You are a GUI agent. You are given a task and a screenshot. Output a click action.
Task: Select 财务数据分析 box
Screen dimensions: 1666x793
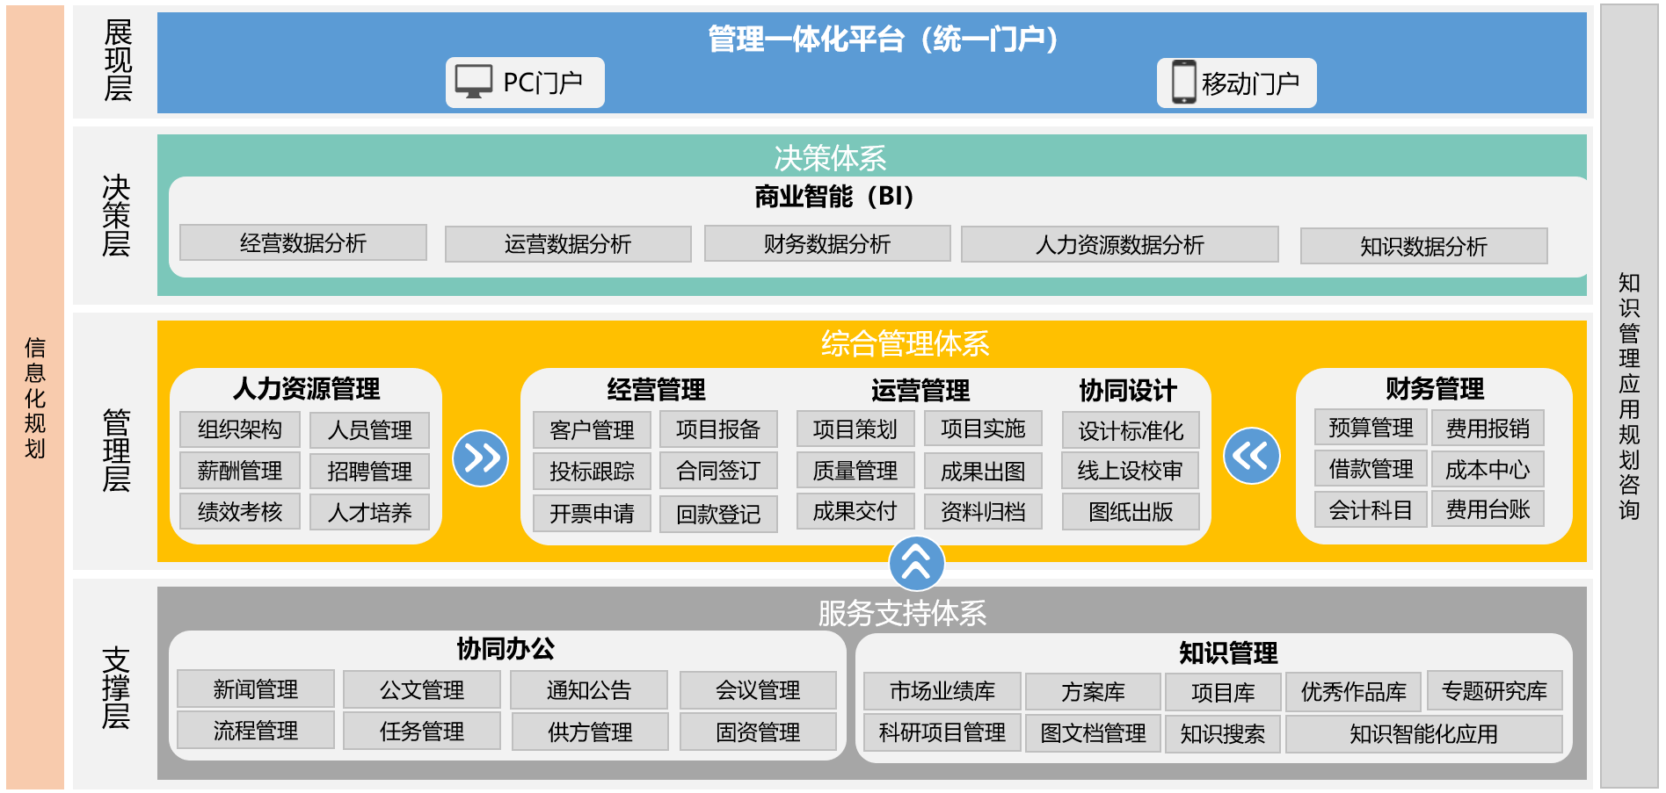(827, 243)
